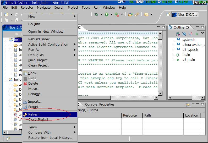The height and width of the screenshot is (143, 208).
Task: Toggle Hide Non-Public Members green dot icon
Action: point(196,34)
